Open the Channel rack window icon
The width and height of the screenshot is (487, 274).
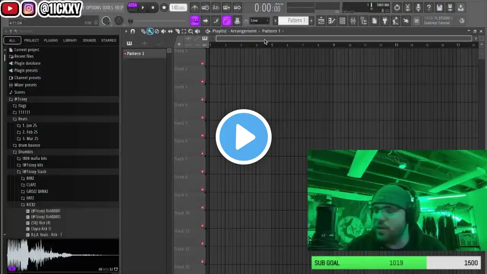click(x=342, y=21)
